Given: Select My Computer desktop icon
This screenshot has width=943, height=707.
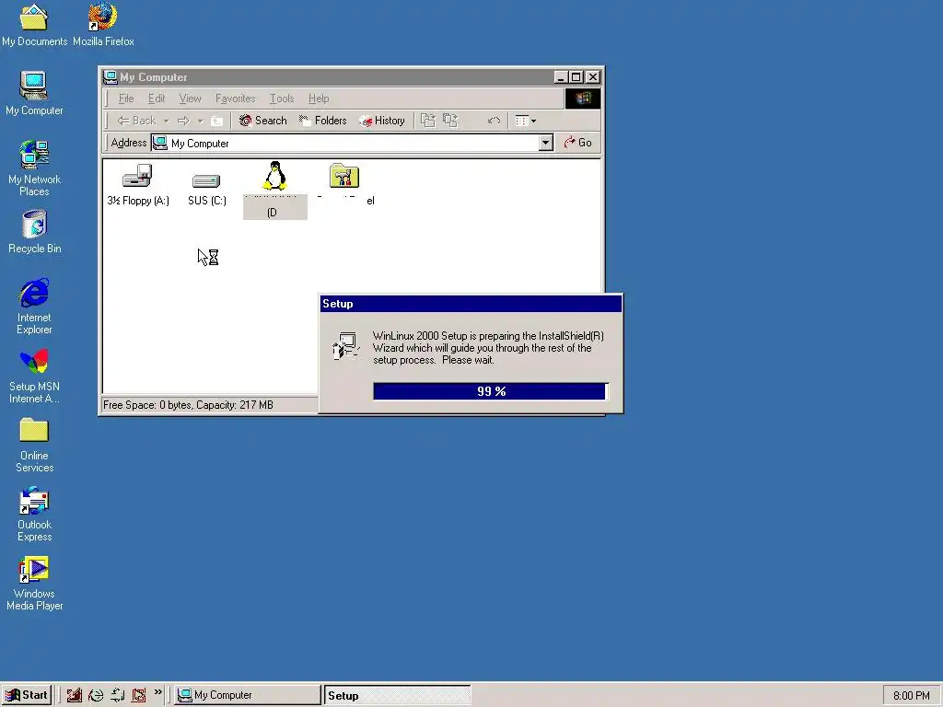Looking at the screenshot, I should pyautogui.click(x=34, y=94).
